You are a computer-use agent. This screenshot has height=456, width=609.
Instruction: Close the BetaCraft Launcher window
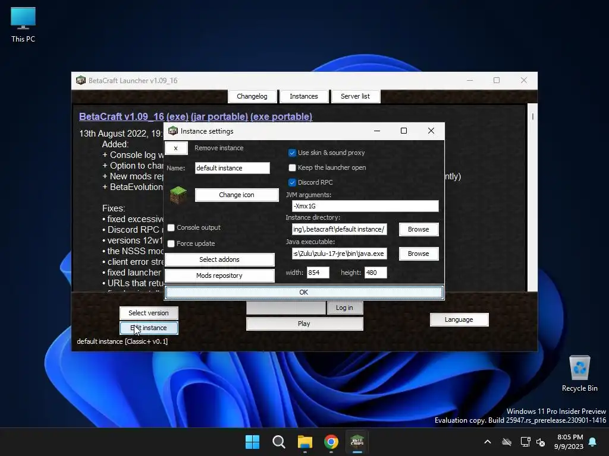(x=523, y=80)
